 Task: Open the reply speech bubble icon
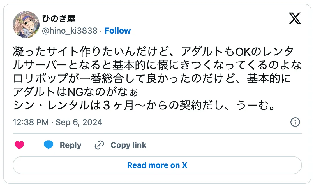pos(48,145)
